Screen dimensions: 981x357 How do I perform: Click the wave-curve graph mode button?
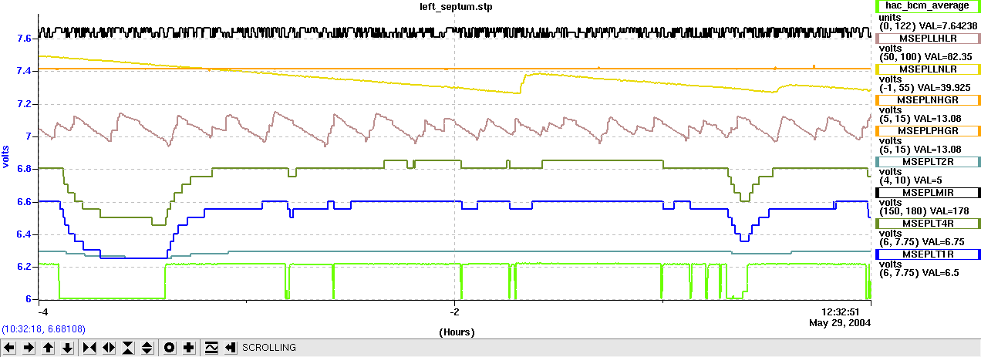click(211, 348)
